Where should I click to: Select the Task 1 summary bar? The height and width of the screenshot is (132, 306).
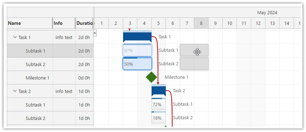click(x=137, y=37)
